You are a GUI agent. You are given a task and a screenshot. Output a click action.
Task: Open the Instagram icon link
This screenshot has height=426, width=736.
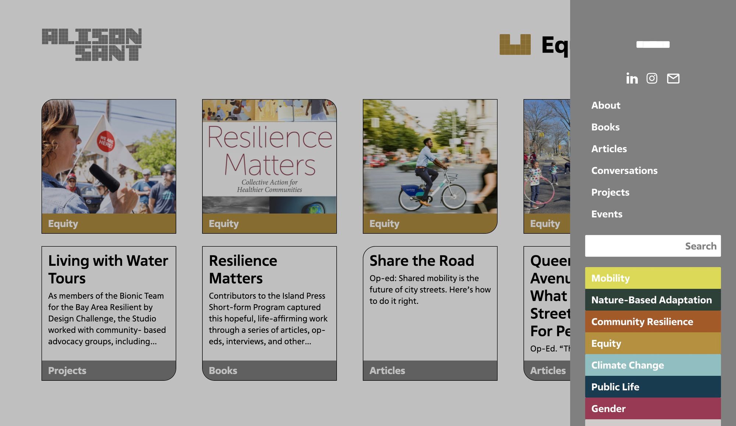[652, 78]
